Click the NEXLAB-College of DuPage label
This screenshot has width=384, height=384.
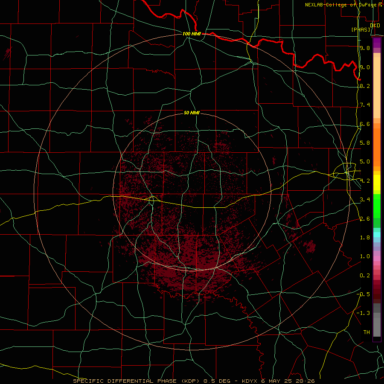coord(342,5)
